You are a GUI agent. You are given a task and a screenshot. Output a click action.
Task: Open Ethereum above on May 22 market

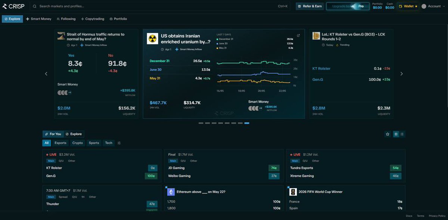point(201,192)
